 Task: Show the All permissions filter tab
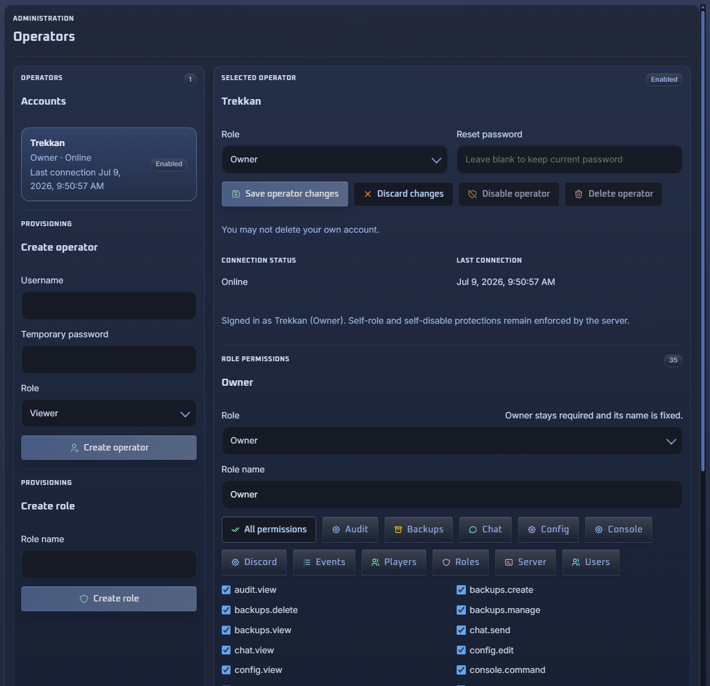coord(269,530)
